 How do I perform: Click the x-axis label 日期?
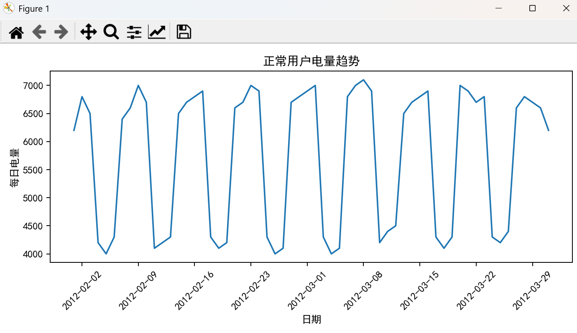pos(311,320)
